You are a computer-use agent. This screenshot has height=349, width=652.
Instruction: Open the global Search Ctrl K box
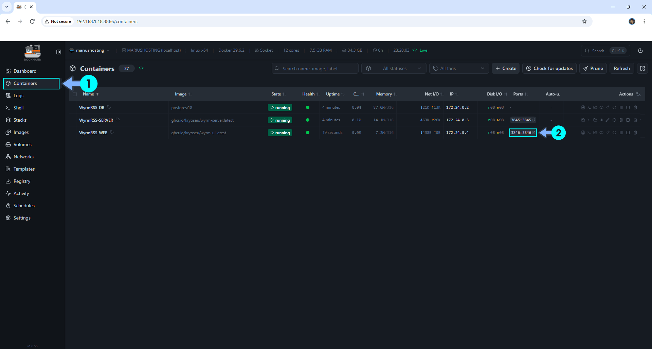coord(605,51)
